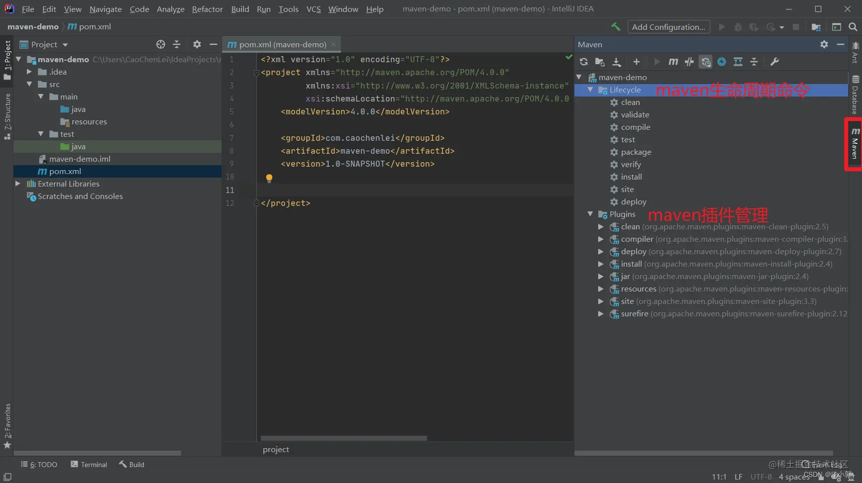Toggle the 1: Project side tab
Screen dimensions: 862x483
(7, 60)
